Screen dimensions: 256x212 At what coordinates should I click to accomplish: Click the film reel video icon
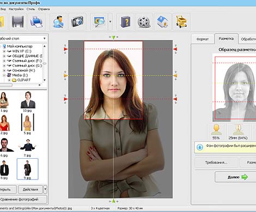pyautogui.click(x=144, y=22)
